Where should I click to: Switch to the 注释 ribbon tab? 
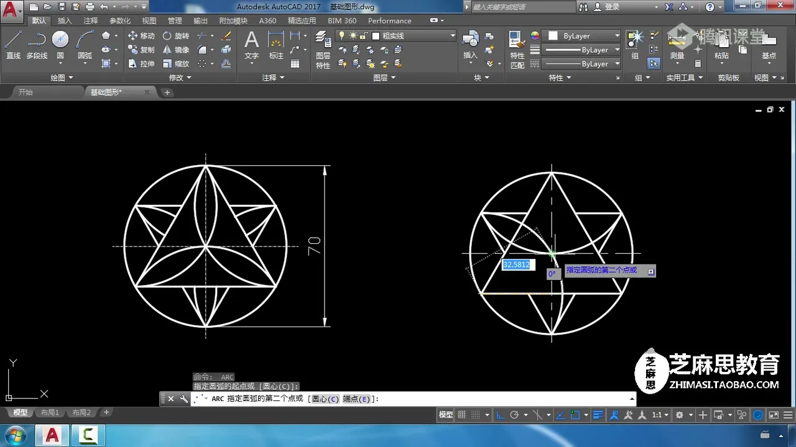(x=90, y=20)
